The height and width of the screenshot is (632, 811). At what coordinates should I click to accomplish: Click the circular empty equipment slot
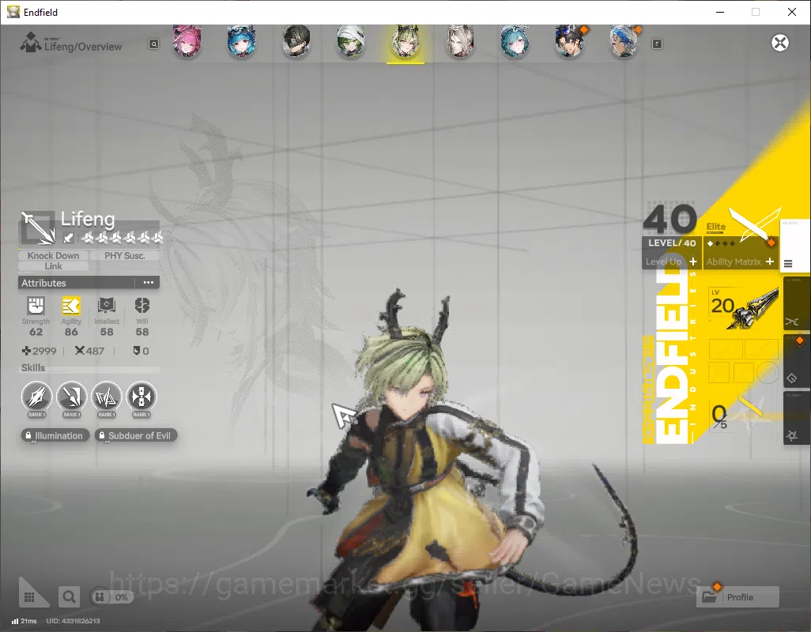[x=768, y=372]
